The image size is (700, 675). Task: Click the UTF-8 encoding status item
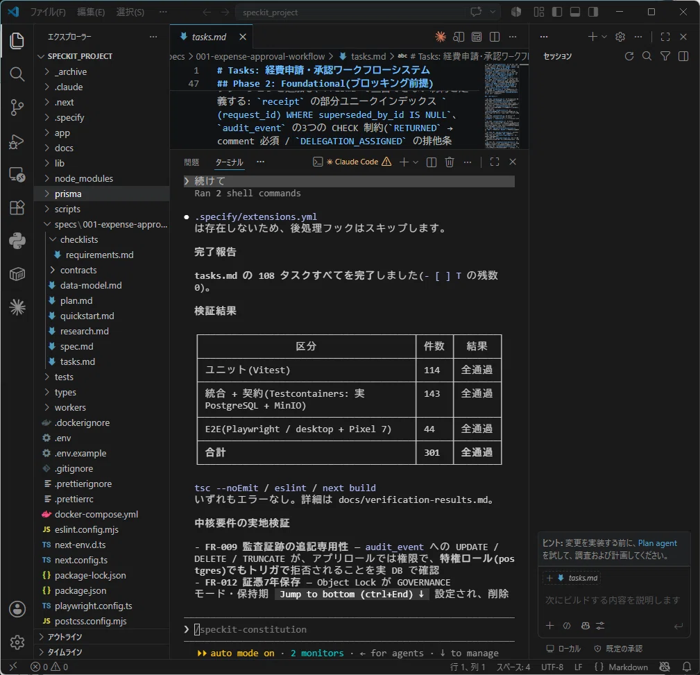tap(552, 667)
